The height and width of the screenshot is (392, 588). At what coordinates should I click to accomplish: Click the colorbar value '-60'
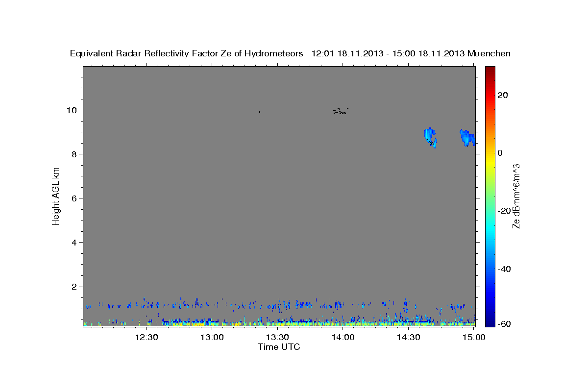coord(504,324)
